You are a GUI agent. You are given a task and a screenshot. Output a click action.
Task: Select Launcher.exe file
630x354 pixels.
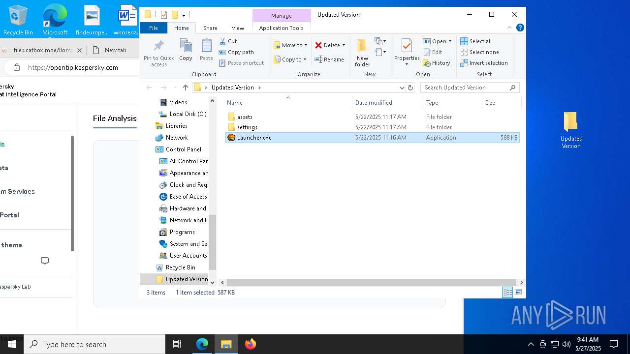pos(372,138)
